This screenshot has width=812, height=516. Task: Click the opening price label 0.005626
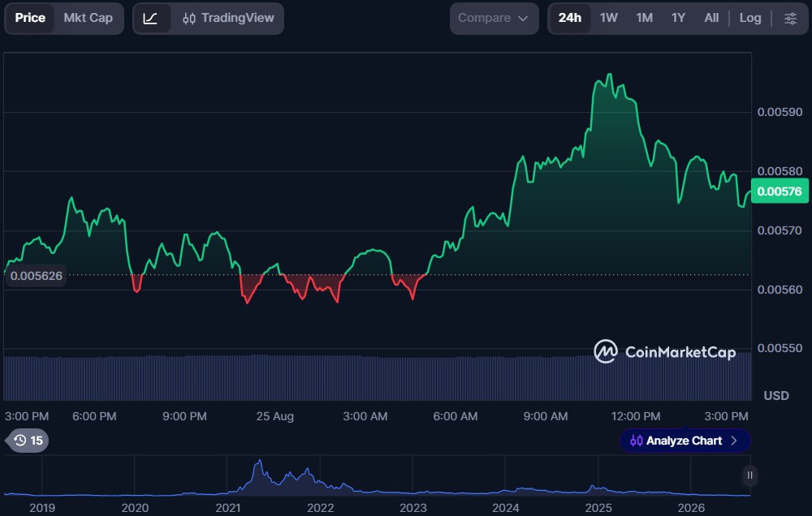(x=37, y=276)
